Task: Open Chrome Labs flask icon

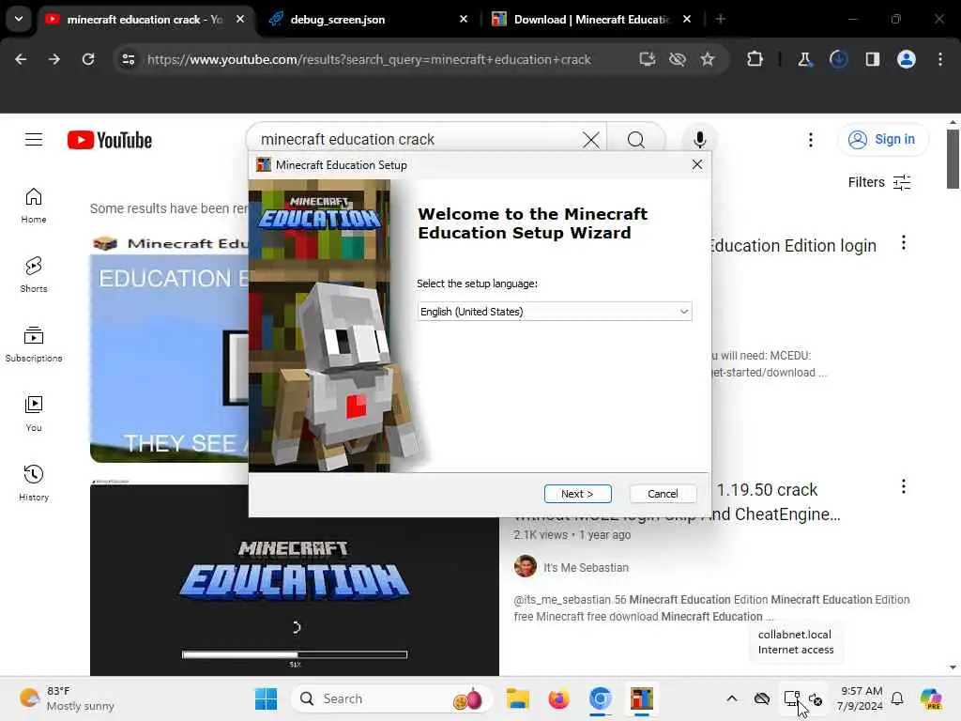Action: (x=804, y=59)
